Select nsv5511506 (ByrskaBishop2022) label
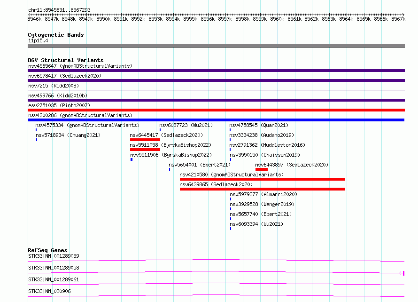The height and width of the screenshot is (302, 418). point(171,155)
